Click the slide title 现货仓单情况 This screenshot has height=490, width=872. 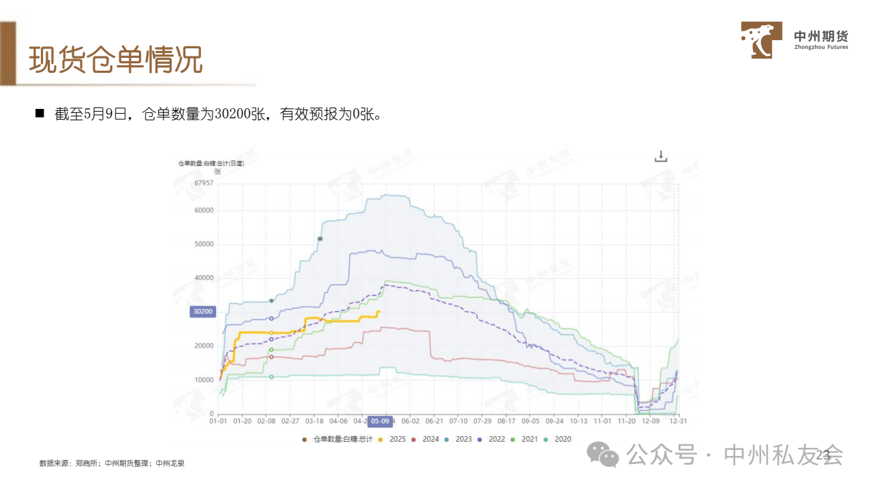[x=116, y=61]
